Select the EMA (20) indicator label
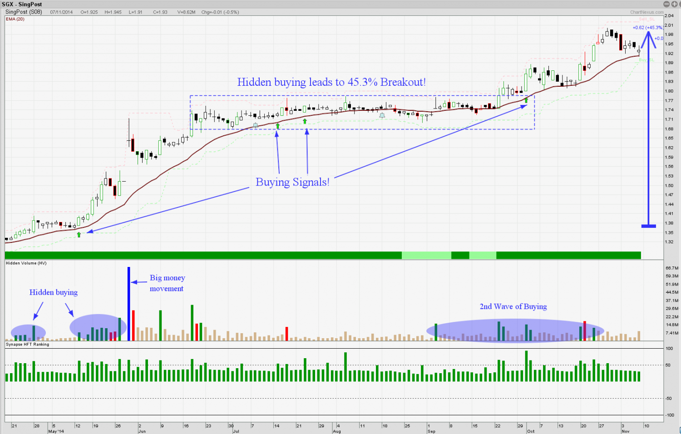 (x=15, y=19)
